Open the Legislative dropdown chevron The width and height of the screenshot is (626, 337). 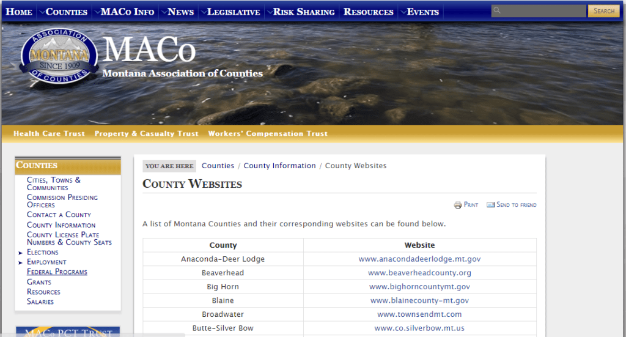[204, 12]
